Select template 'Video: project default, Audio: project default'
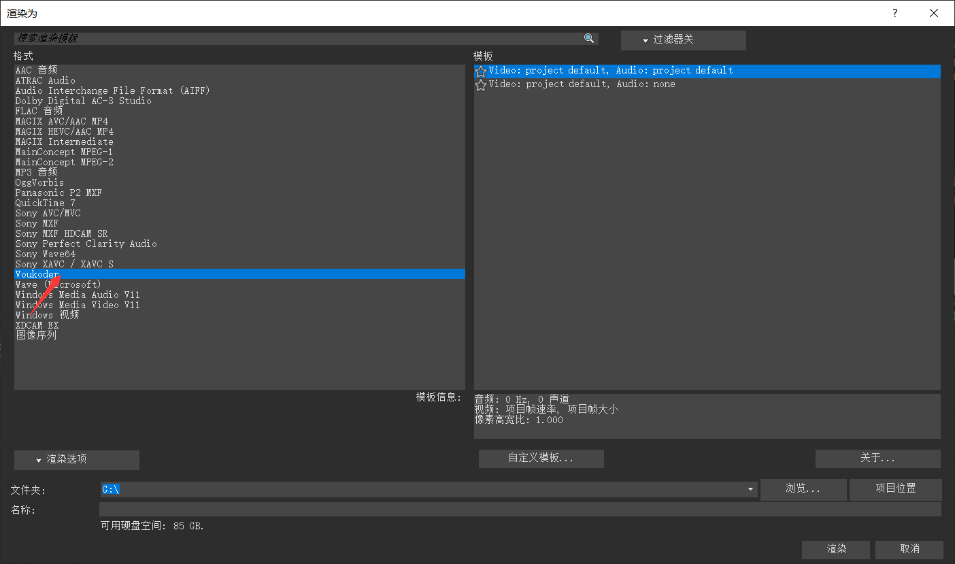Screen dimensions: 955x564 click(707, 71)
